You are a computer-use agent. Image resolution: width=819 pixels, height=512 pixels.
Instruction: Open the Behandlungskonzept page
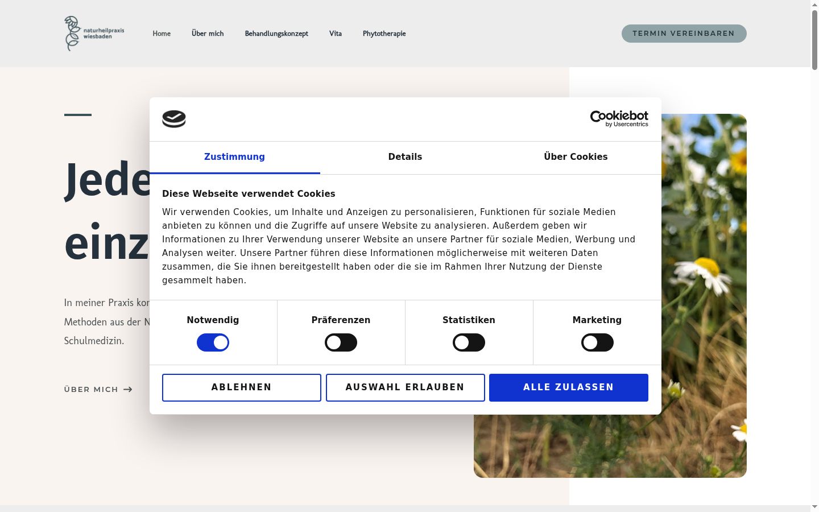click(x=276, y=34)
